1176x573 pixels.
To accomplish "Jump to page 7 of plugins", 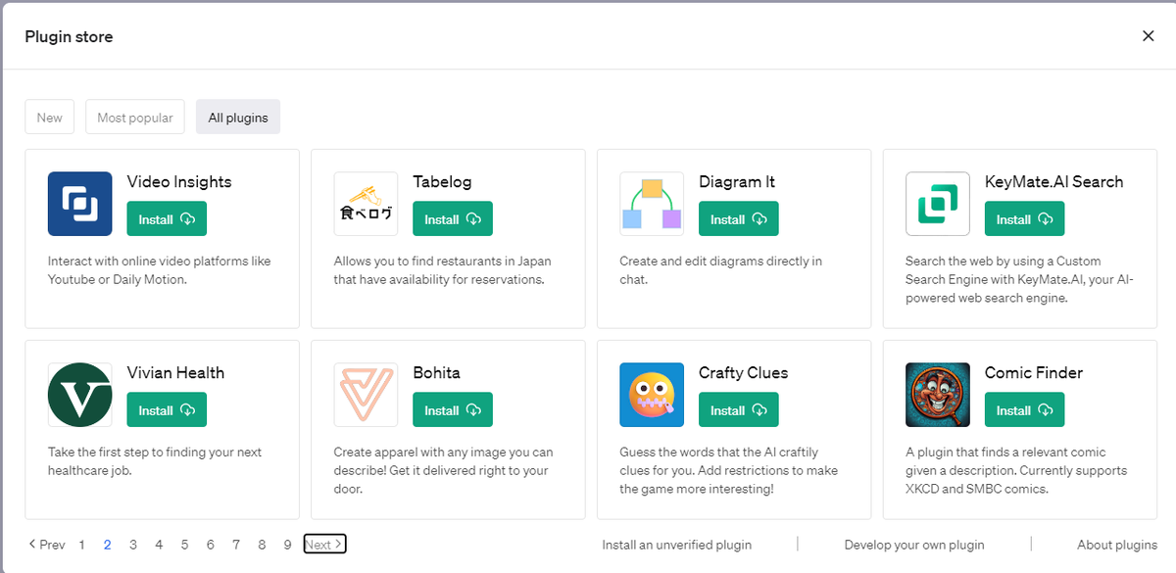I will point(236,545).
